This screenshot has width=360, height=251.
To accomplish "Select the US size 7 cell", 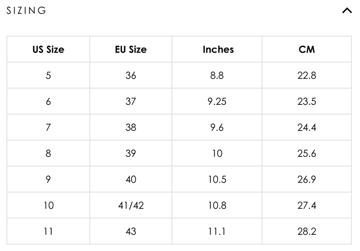I will [48, 128].
